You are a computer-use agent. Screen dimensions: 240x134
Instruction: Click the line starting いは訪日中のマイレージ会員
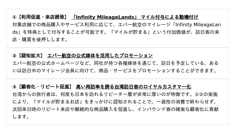click(x=114, y=71)
